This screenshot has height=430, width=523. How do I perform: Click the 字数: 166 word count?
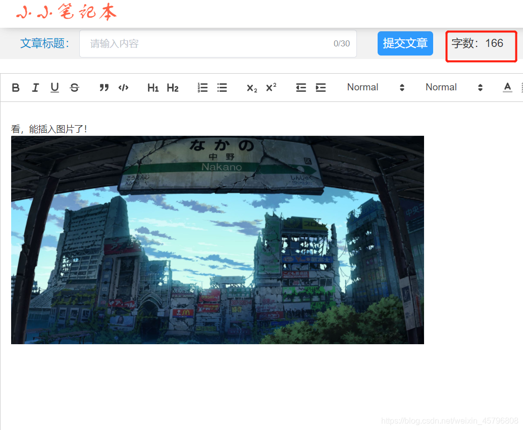point(477,43)
